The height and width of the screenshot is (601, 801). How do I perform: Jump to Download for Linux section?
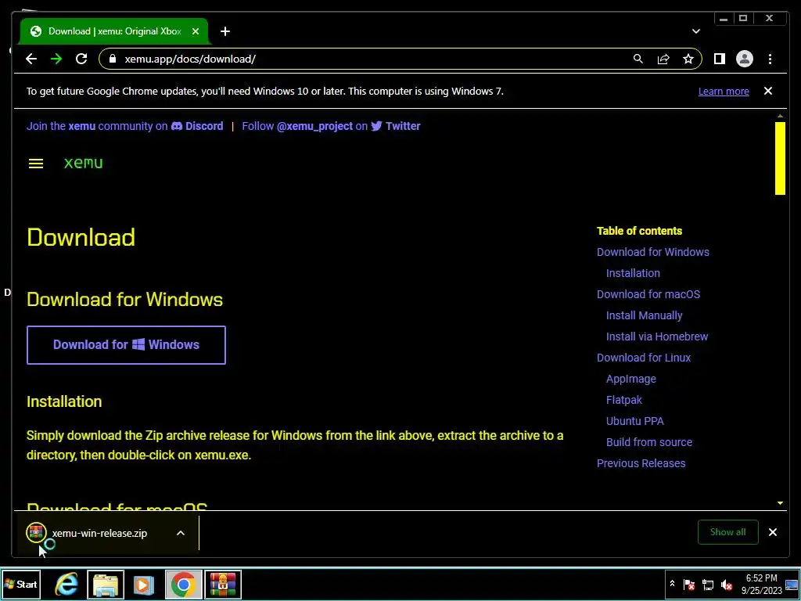tap(644, 358)
